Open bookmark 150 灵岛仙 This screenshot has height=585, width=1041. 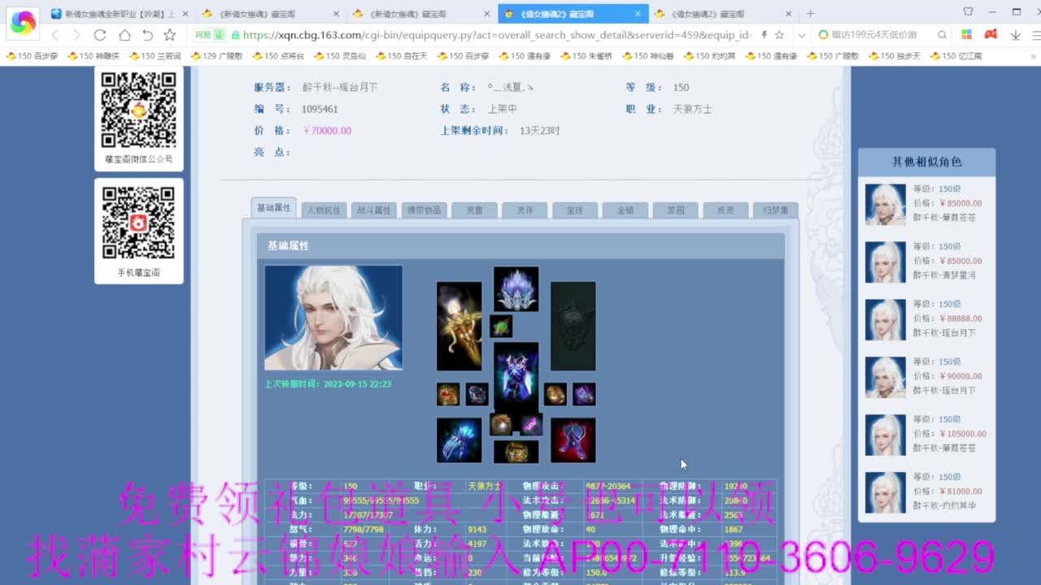pos(340,56)
